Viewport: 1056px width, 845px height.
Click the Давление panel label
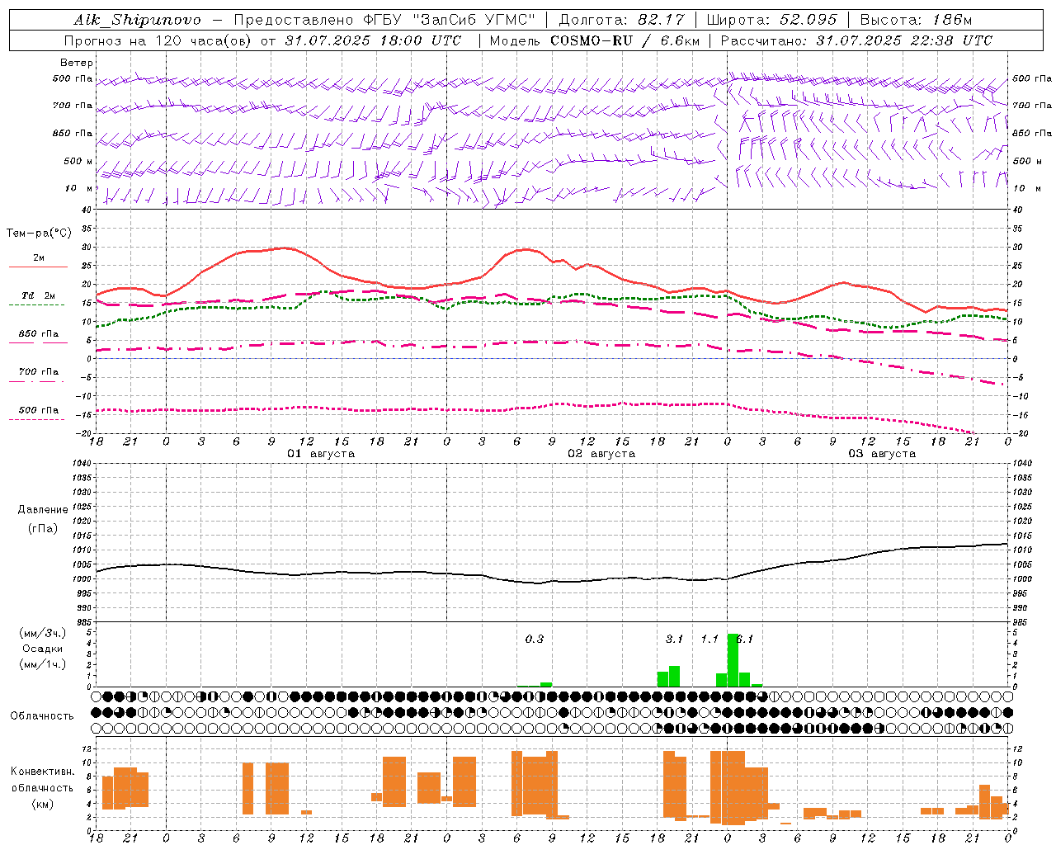tap(43, 510)
